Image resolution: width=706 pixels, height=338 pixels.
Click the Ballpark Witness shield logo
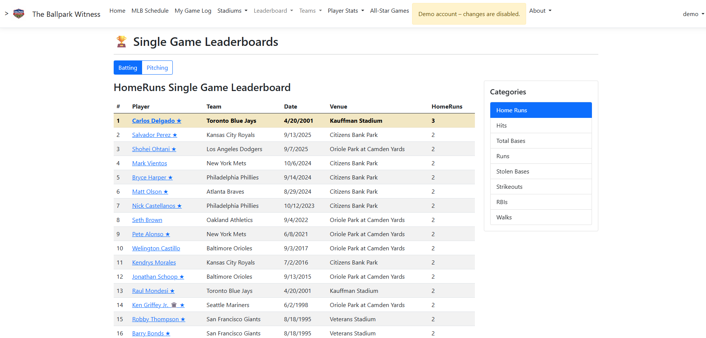(x=19, y=14)
